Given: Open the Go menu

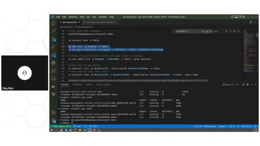Looking at the screenshot, I should [88, 17].
